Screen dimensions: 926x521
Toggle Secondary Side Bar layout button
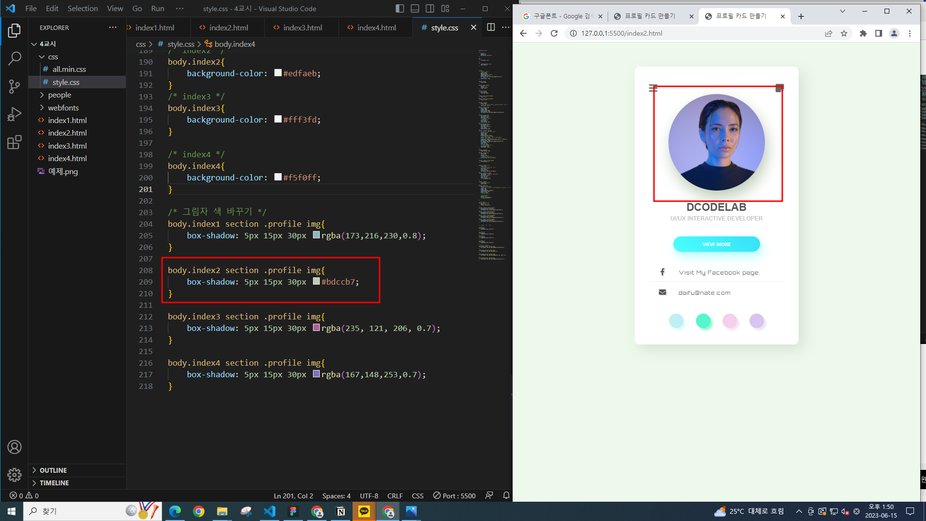coord(430,9)
